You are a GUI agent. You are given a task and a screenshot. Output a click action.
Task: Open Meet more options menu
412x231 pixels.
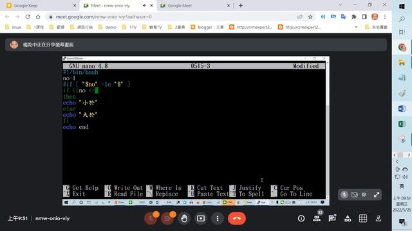pyautogui.click(x=218, y=218)
